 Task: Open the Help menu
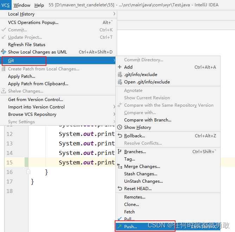[39, 5]
